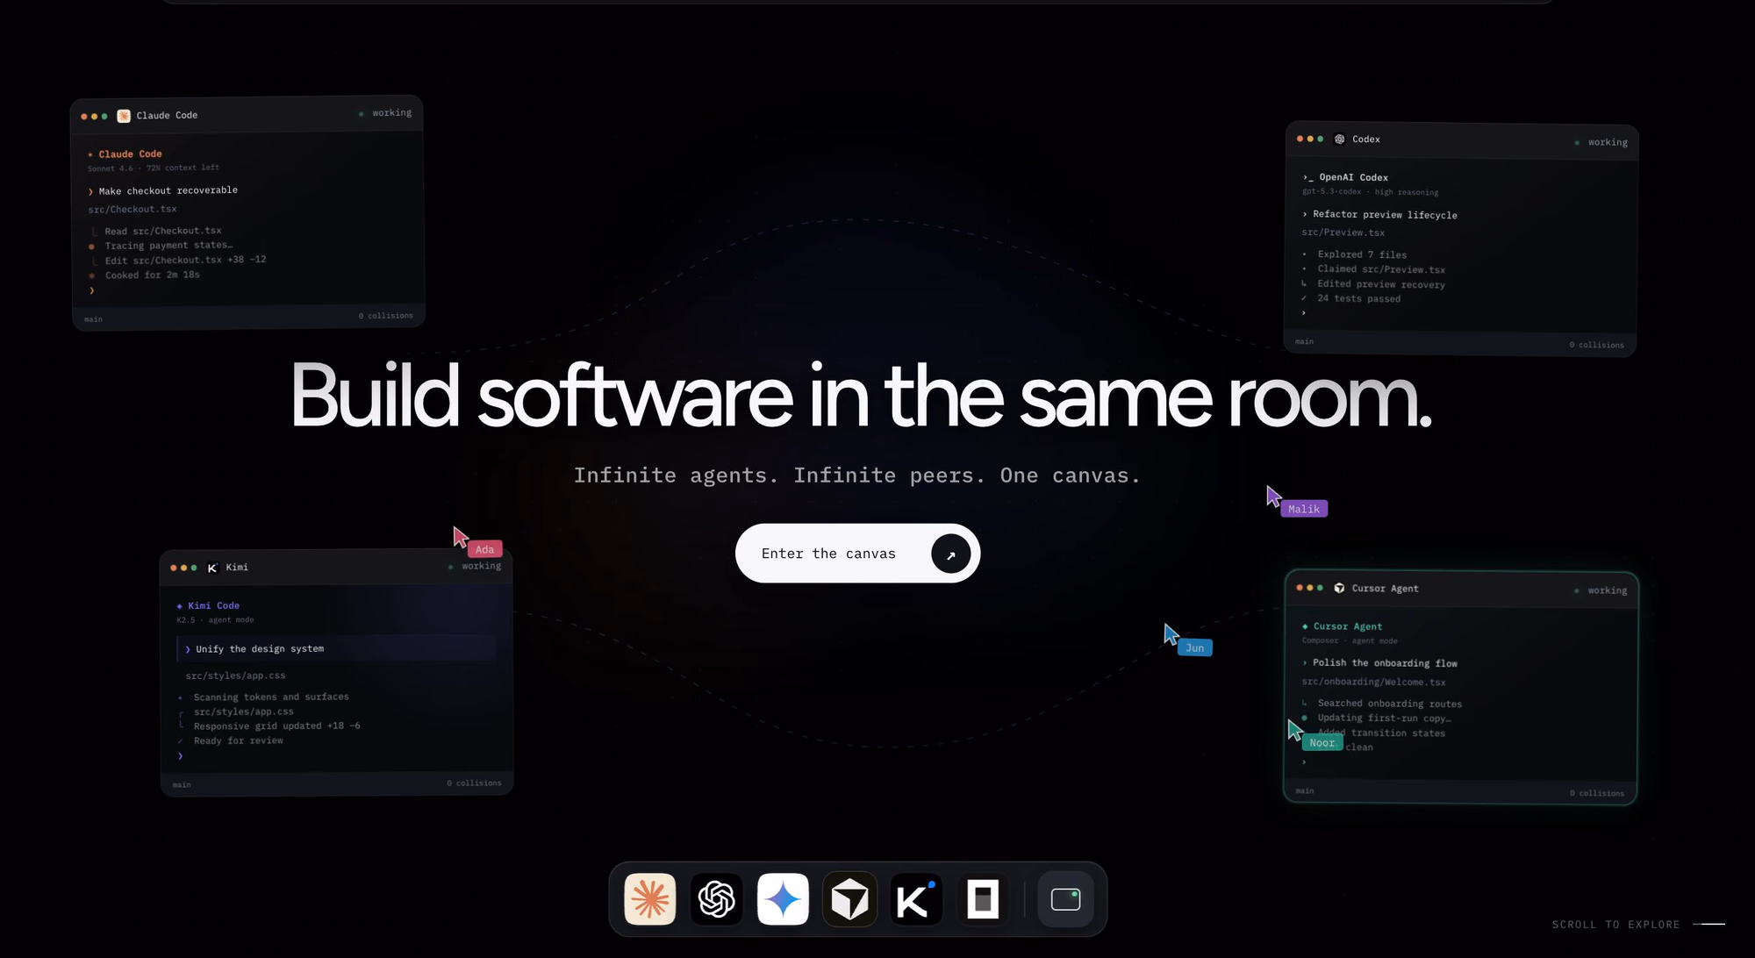The width and height of the screenshot is (1755, 958).
Task: Click the cube logo in the Cursor Agent title bar
Action: (x=1339, y=588)
